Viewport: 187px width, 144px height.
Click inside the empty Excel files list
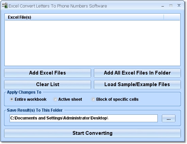click(92, 43)
